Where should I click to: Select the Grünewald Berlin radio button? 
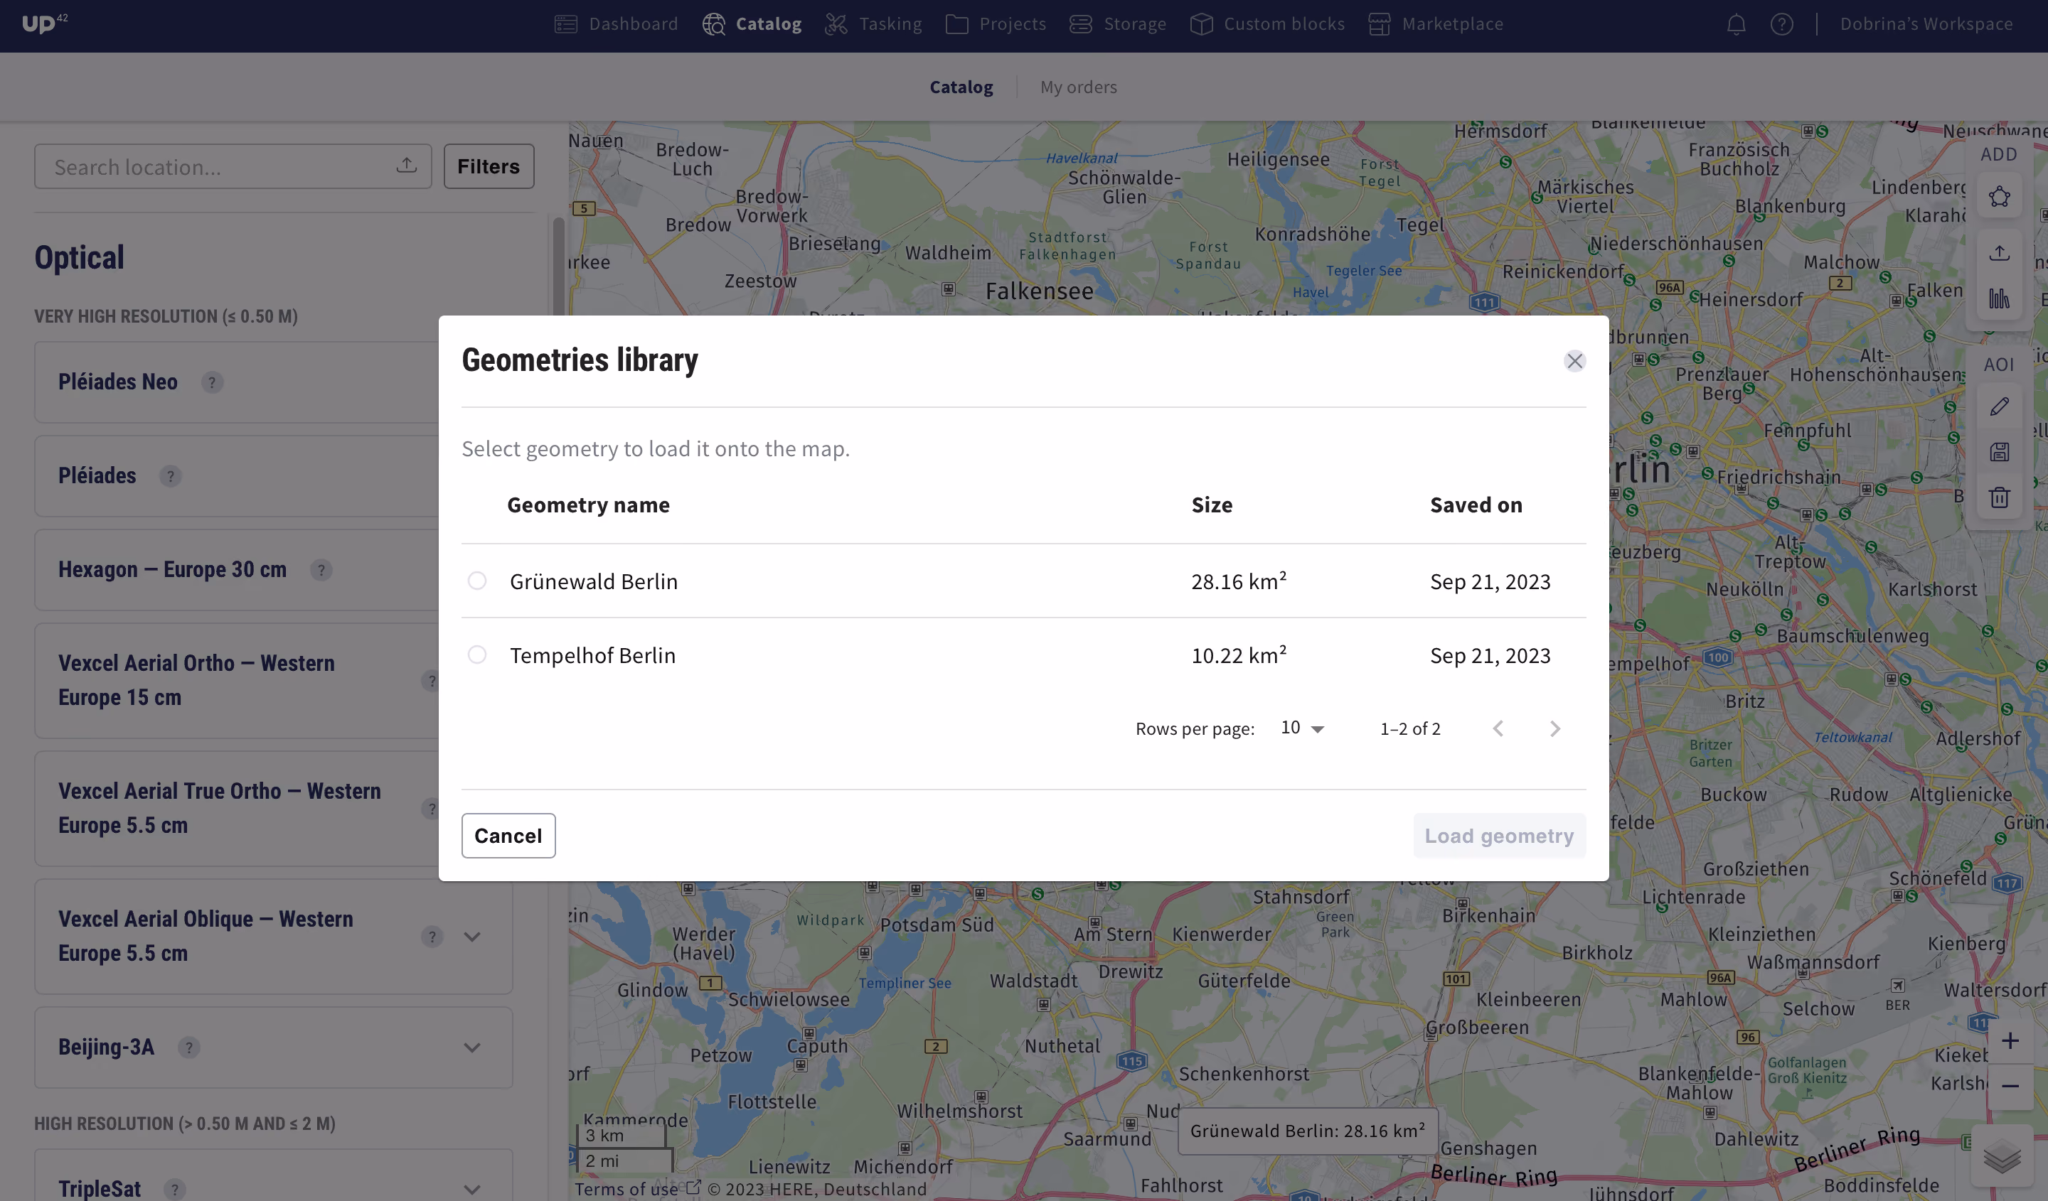click(x=477, y=581)
